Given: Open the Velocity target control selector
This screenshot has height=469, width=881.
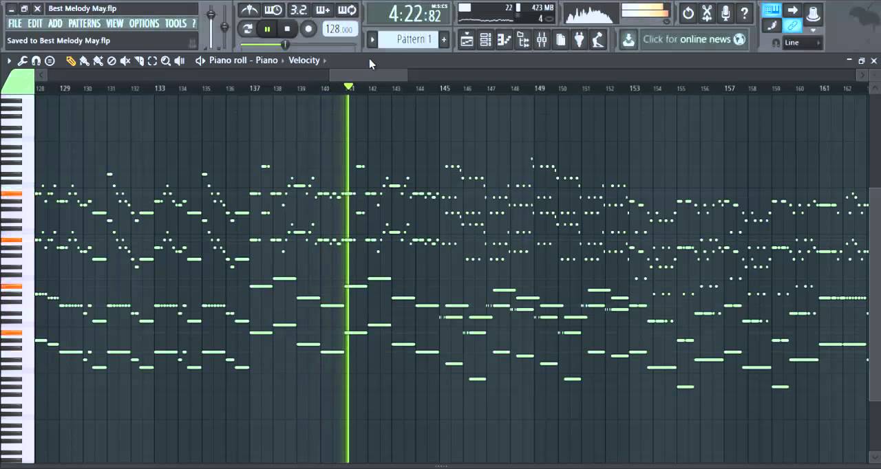Looking at the screenshot, I should (304, 61).
